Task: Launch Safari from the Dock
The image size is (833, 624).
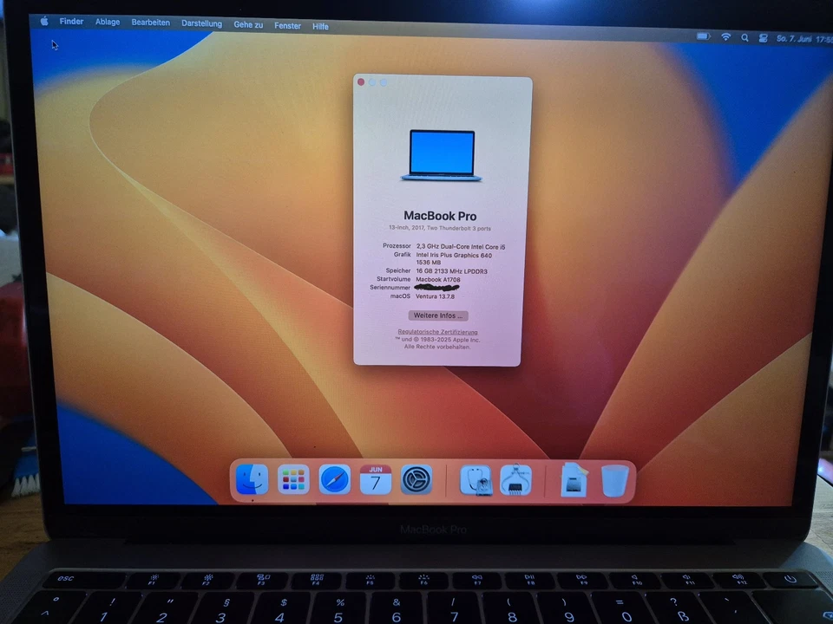Action: (335, 479)
